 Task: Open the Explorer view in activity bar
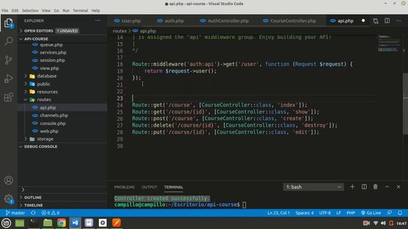click(8, 23)
